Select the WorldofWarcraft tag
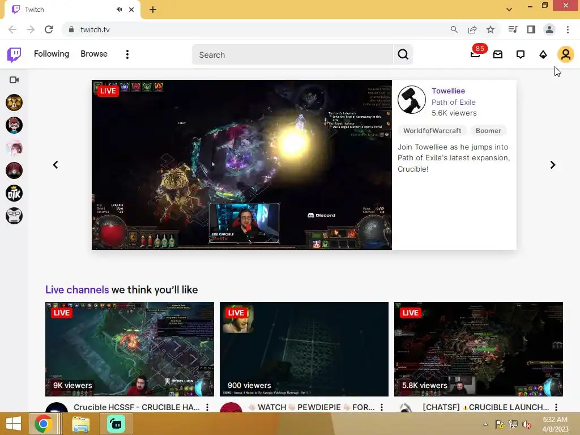 pyautogui.click(x=432, y=131)
